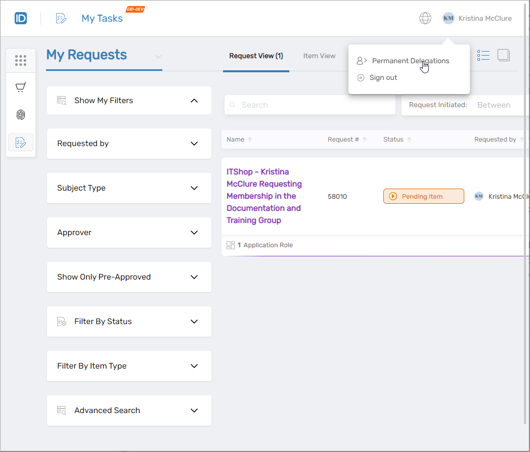Select Sign out from user menu
The height and width of the screenshot is (452, 530).
(x=383, y=78)
